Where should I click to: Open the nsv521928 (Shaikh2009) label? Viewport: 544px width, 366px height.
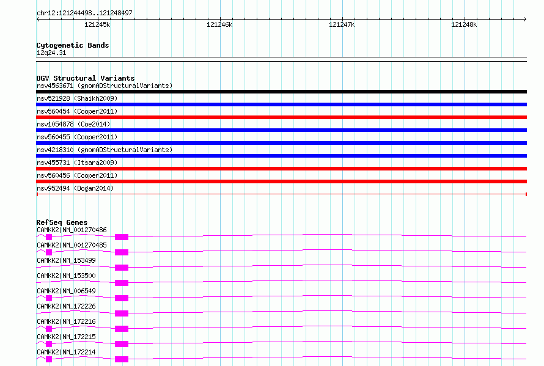(77, 98)
